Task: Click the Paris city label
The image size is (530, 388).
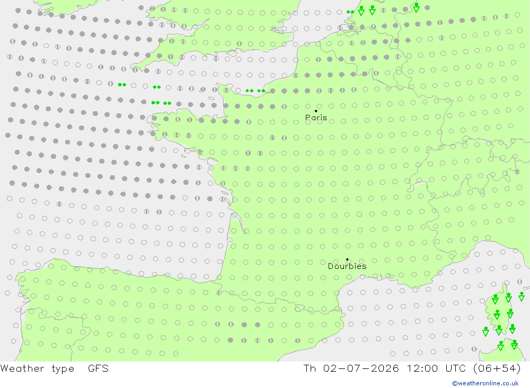Action: 316,118
